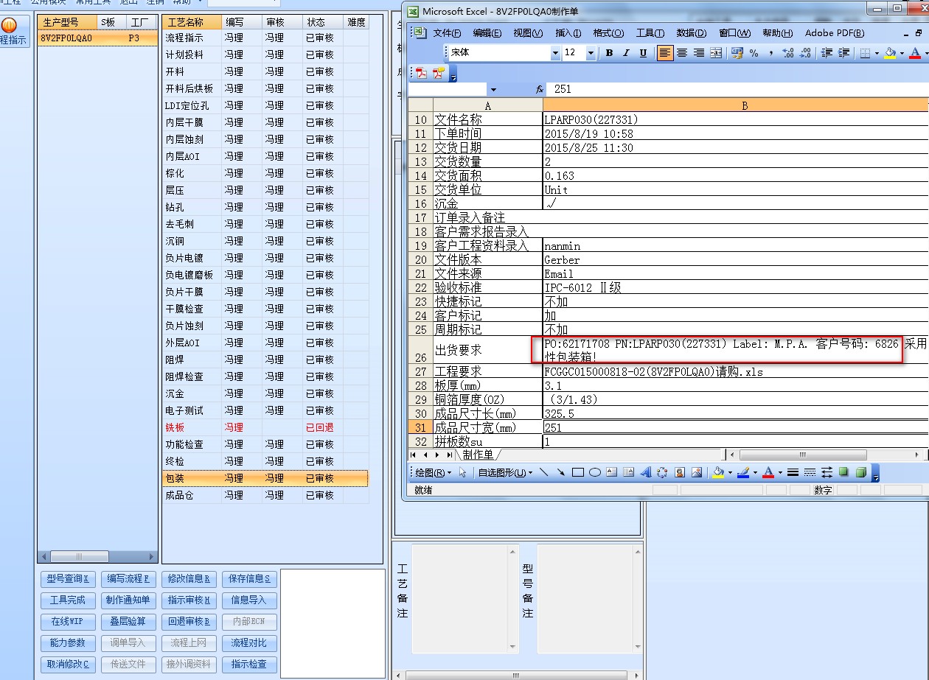The height and width of the screenshot is (680, 929).
Task: Select the 铣板 process row
Action: click(265, 427)
